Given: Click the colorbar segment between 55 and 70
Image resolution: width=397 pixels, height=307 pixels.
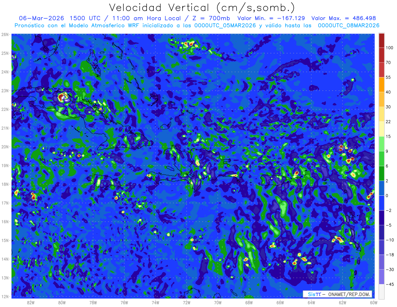Looking at the screenshot, I should click(x=381, y=70).
